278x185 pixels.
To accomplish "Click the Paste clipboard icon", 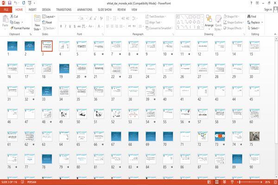I will pyautogui.click(x=5, y=19).
